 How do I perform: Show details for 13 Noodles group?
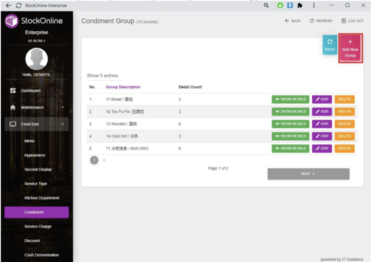click(x=290, y=124)
